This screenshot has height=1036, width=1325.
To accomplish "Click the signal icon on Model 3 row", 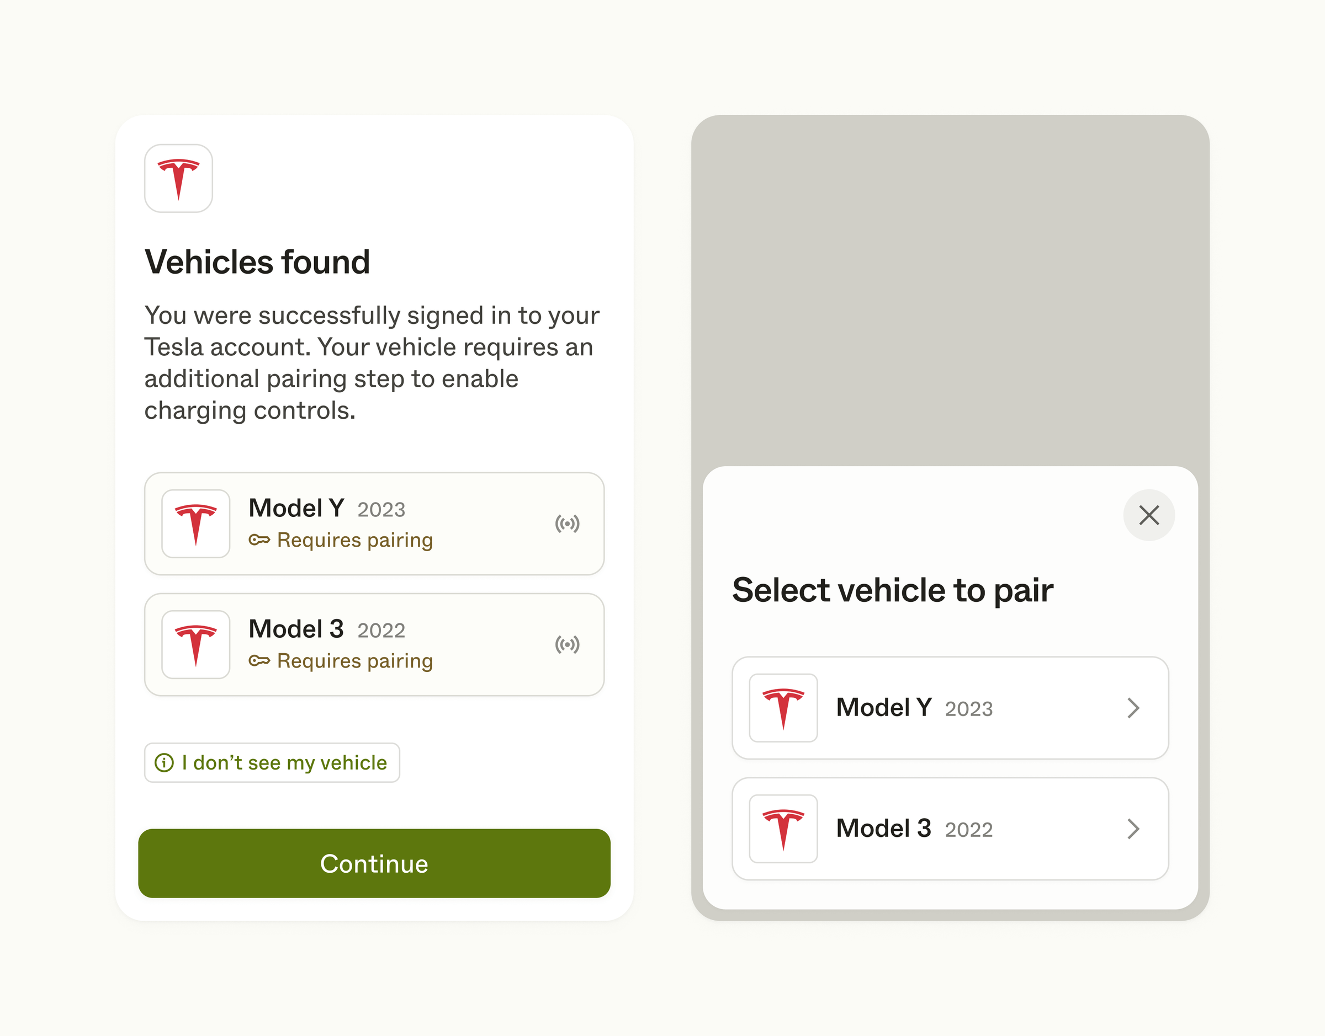I will [x=567, y=644].
